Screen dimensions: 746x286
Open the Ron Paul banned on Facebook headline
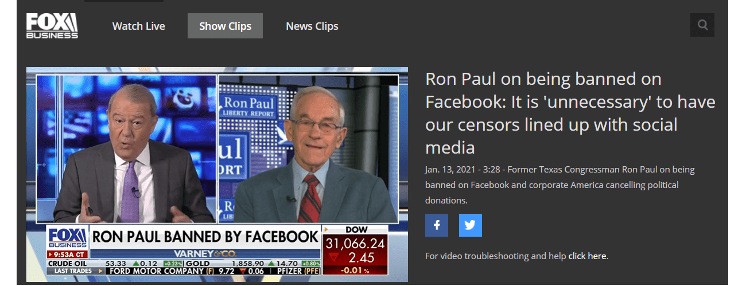570,113
